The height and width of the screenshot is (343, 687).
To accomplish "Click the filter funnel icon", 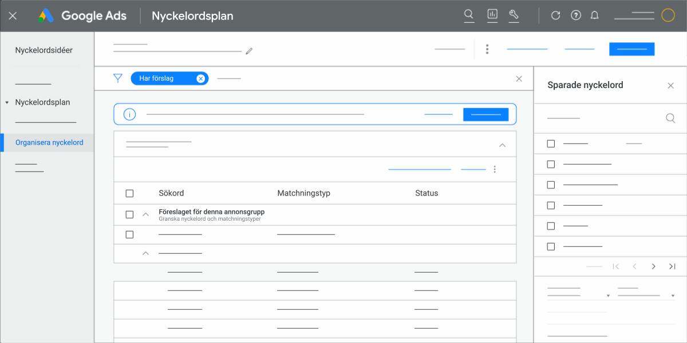I will tap(118, 78).
